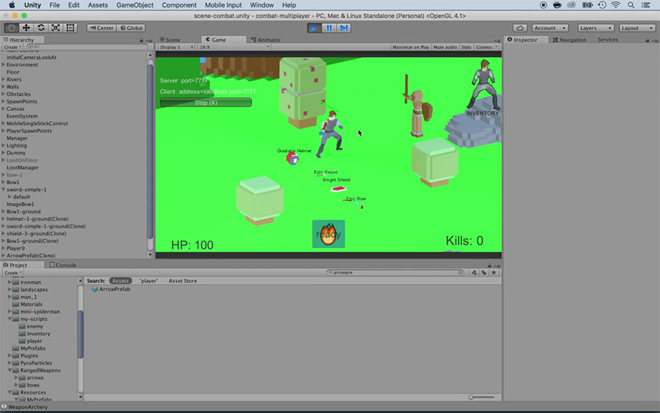Screen dimensions: 660x413
Task: Open the macOS Wi-Fi menu
Action: pos(616,5)
